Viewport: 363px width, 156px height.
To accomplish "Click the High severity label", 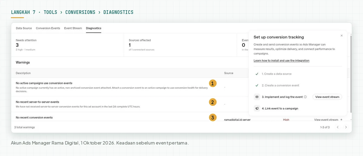I will (286, 120).
